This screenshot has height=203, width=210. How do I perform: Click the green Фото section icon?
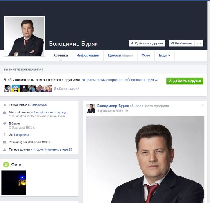(6, 165)
